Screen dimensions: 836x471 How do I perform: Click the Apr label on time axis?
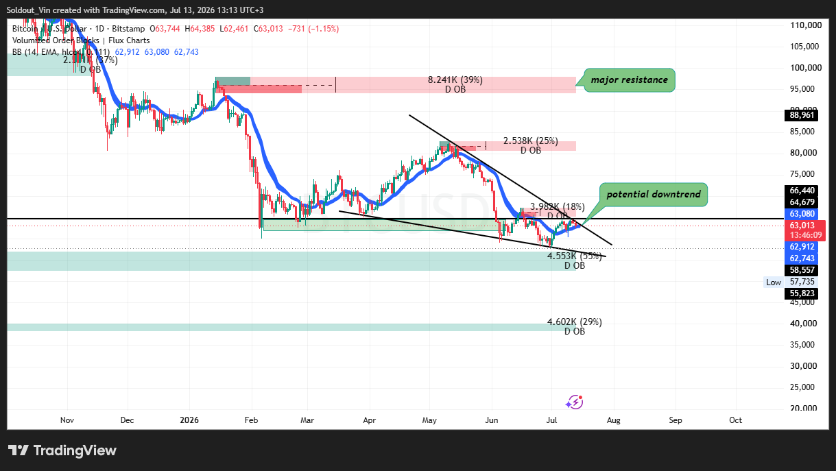[369, 420]
